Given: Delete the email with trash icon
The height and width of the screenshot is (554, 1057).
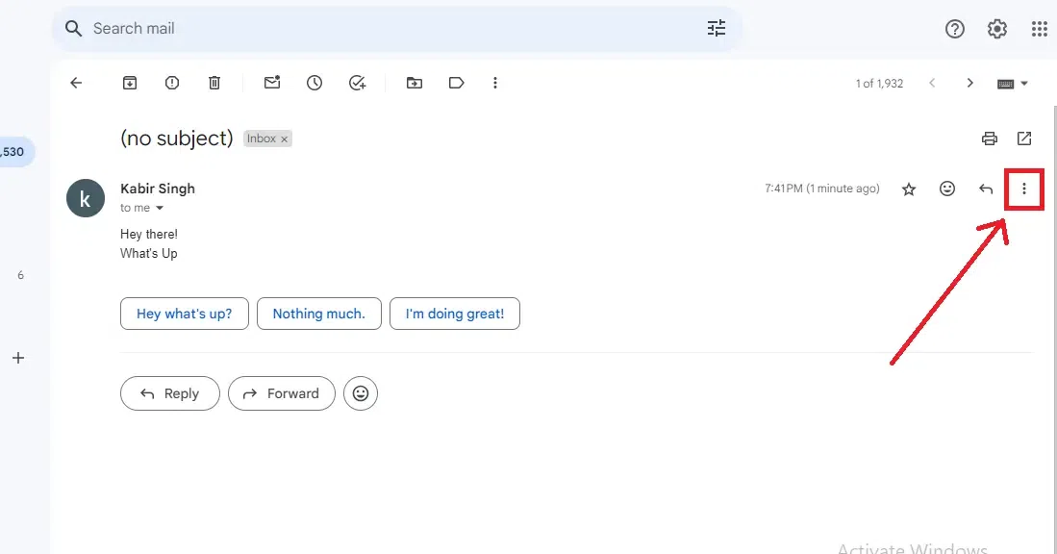Looking at the screenshot, I should pyautogui.click(x=214, y=84).
